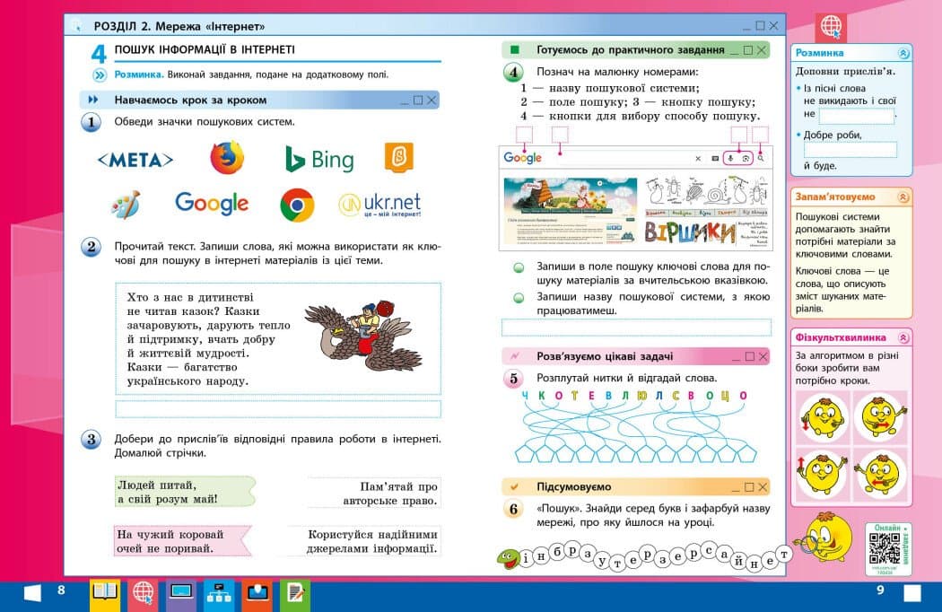Click the eagle illustration in the fairy tale

(364, 336)
